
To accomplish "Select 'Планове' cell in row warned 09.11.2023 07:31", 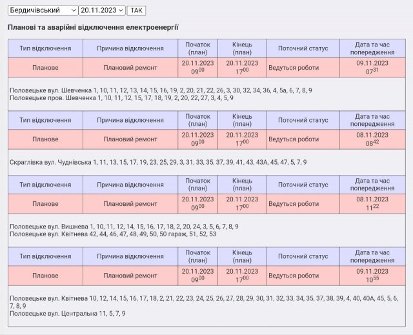I will click(x=45, y=68).
